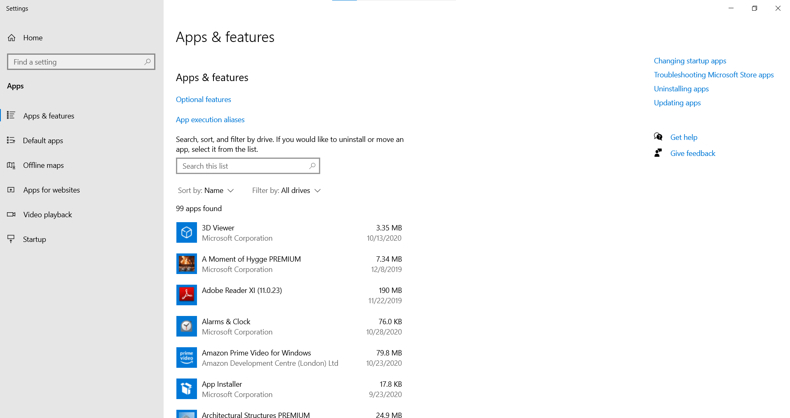Click the Video playback sidebar icon
Viewport: 790px width, 418px height.
click(11, 214)
